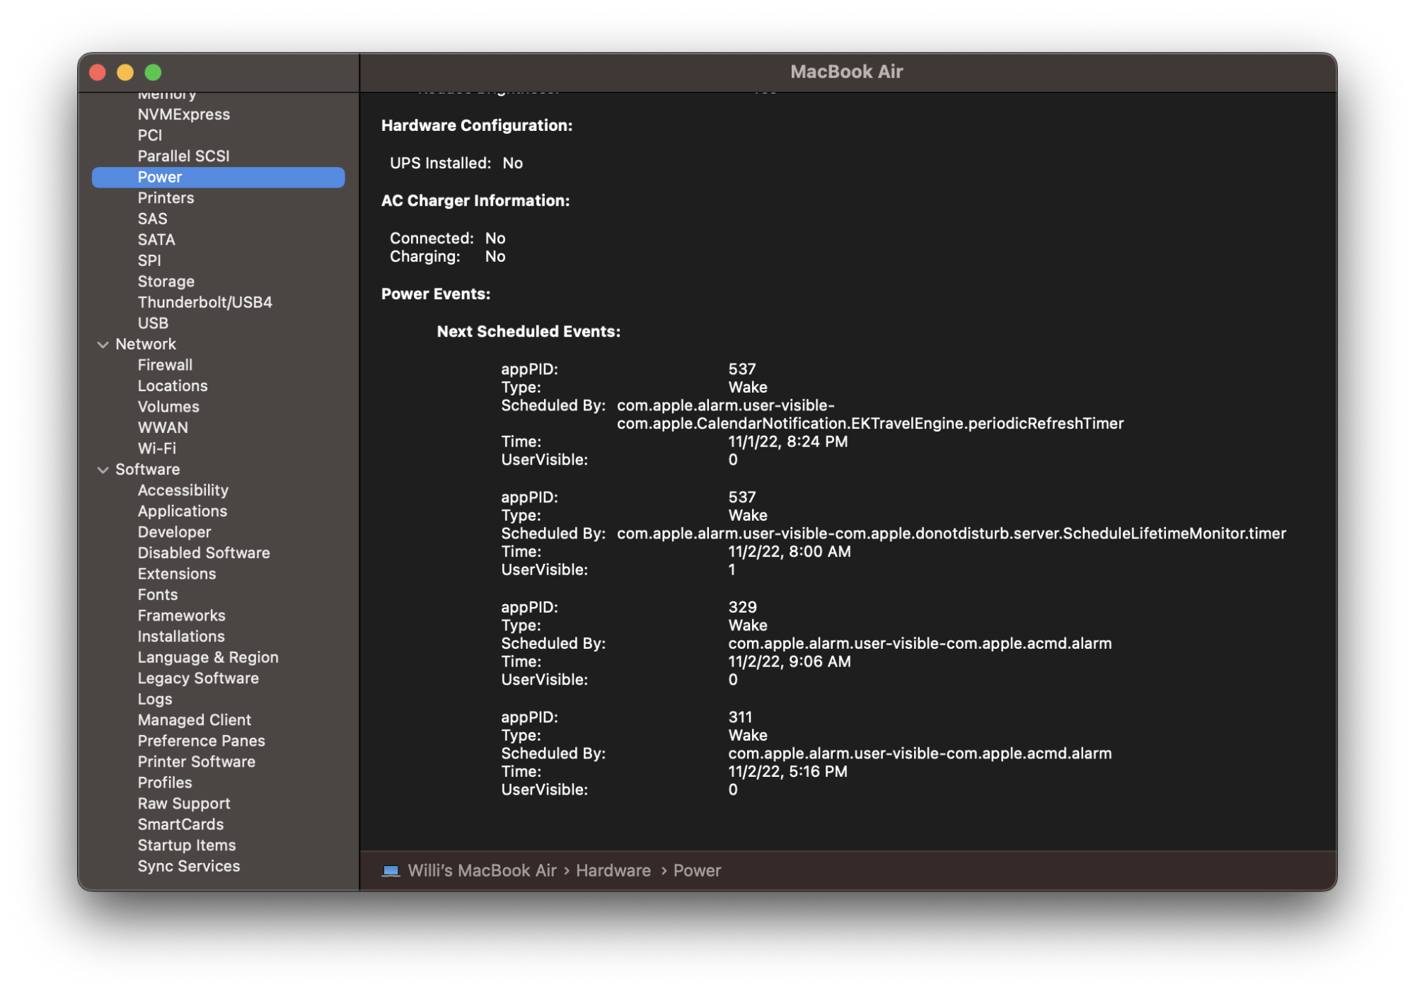Select Fonts in the sidebar
Screen dimensions: 1415x994
point(157,594)
